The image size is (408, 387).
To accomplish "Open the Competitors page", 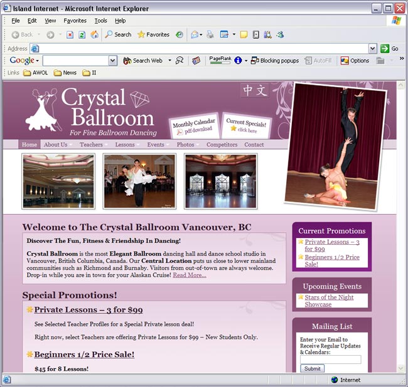I will (222, 145).
